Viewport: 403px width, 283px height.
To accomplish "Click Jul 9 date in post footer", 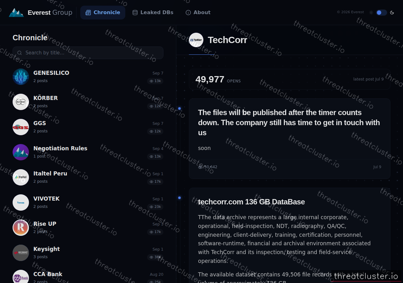I will (x=377, y=167).
